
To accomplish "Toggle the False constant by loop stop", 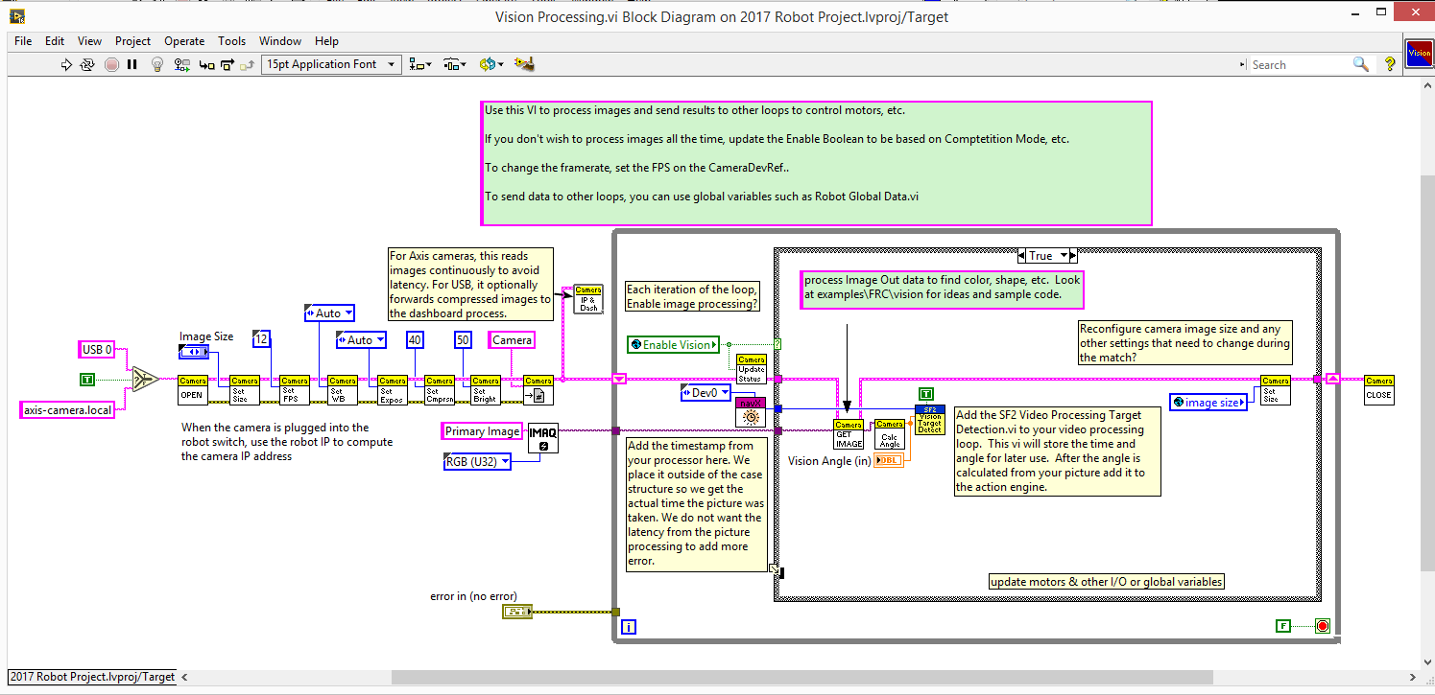I will tap(1282, 626).
